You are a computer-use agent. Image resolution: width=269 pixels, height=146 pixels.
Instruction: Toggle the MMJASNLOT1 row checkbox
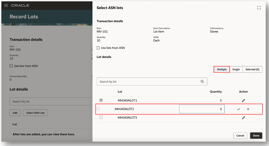101,100
